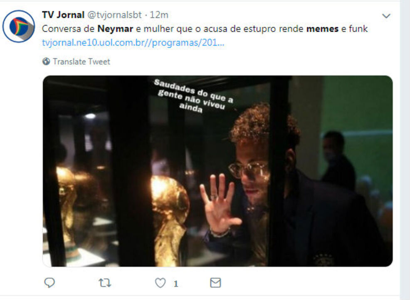Screen dimensions: 410x300
Task: Open the TV Jornal profile avatar
Action: 19,26
